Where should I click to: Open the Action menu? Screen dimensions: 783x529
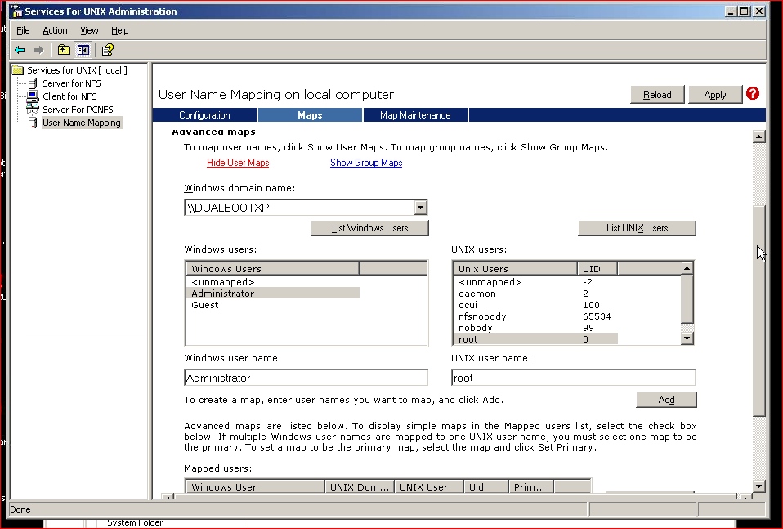pyautogui.click(x=55, y=30)
